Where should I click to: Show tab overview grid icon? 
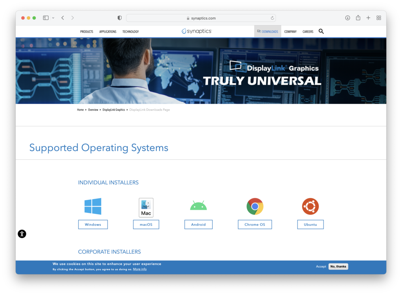click(x=379, y=18)
